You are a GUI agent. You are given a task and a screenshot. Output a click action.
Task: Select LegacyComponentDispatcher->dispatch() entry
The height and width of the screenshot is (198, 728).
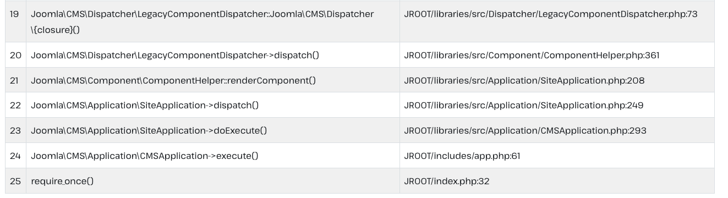[175, 55]
